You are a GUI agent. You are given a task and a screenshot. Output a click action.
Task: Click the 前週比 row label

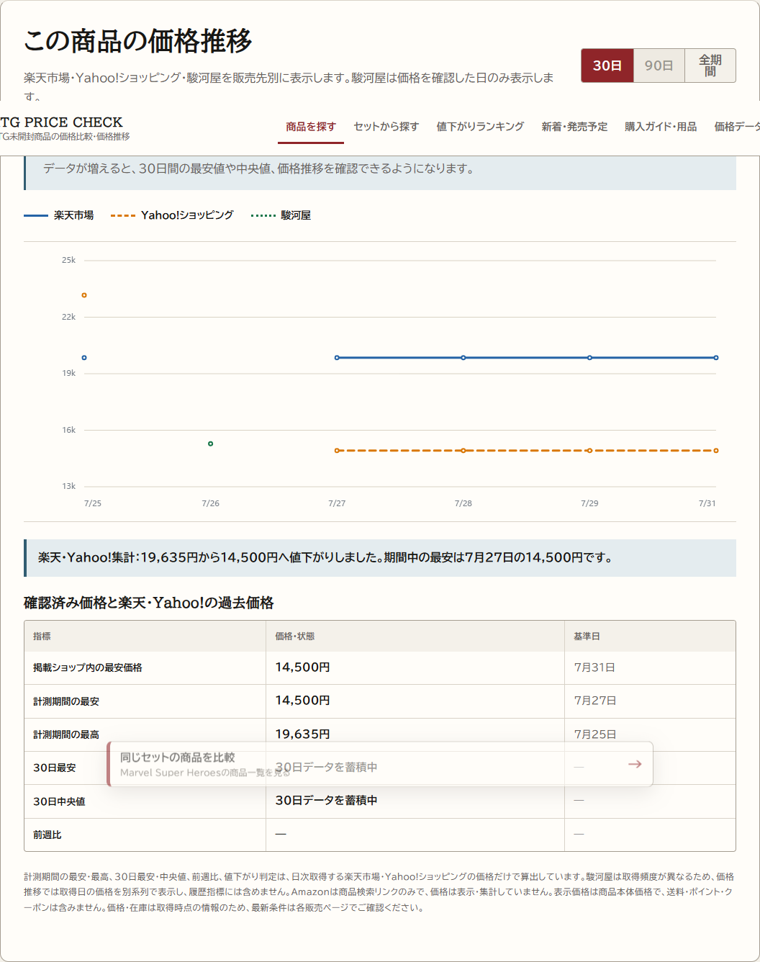(47, 835)
